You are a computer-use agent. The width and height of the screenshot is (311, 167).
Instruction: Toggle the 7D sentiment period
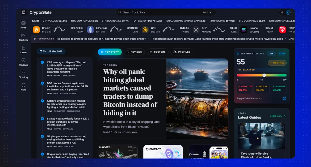click(271, 54)
